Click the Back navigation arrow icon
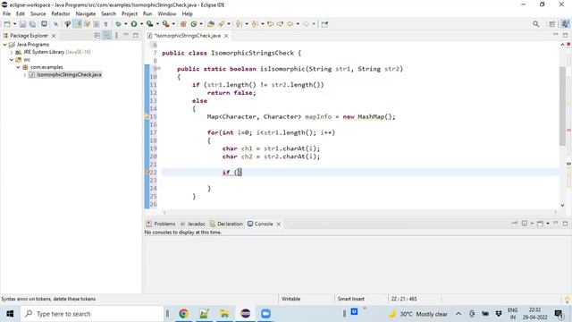Viewport: 572px width, 322px height. 290,24
